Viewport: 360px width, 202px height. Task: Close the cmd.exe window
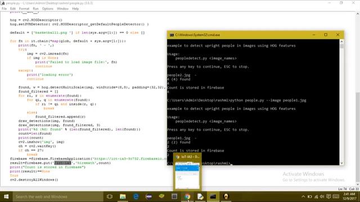tap(337, 35)
